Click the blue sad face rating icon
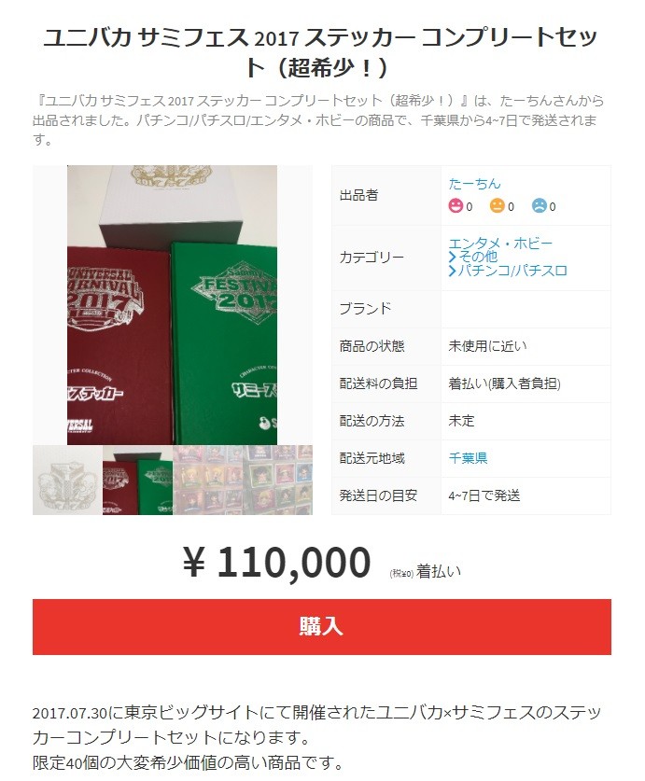Screen dimensions: 645x781 click(539, 205)
